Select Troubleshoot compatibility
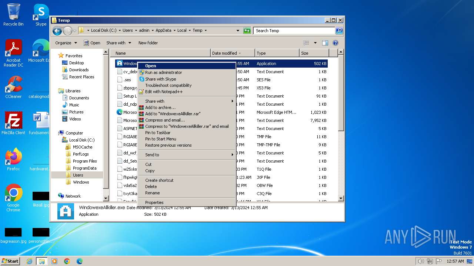The height and width of the screenshot is (266, 474). pyautogui.click(x=187, y=85)
